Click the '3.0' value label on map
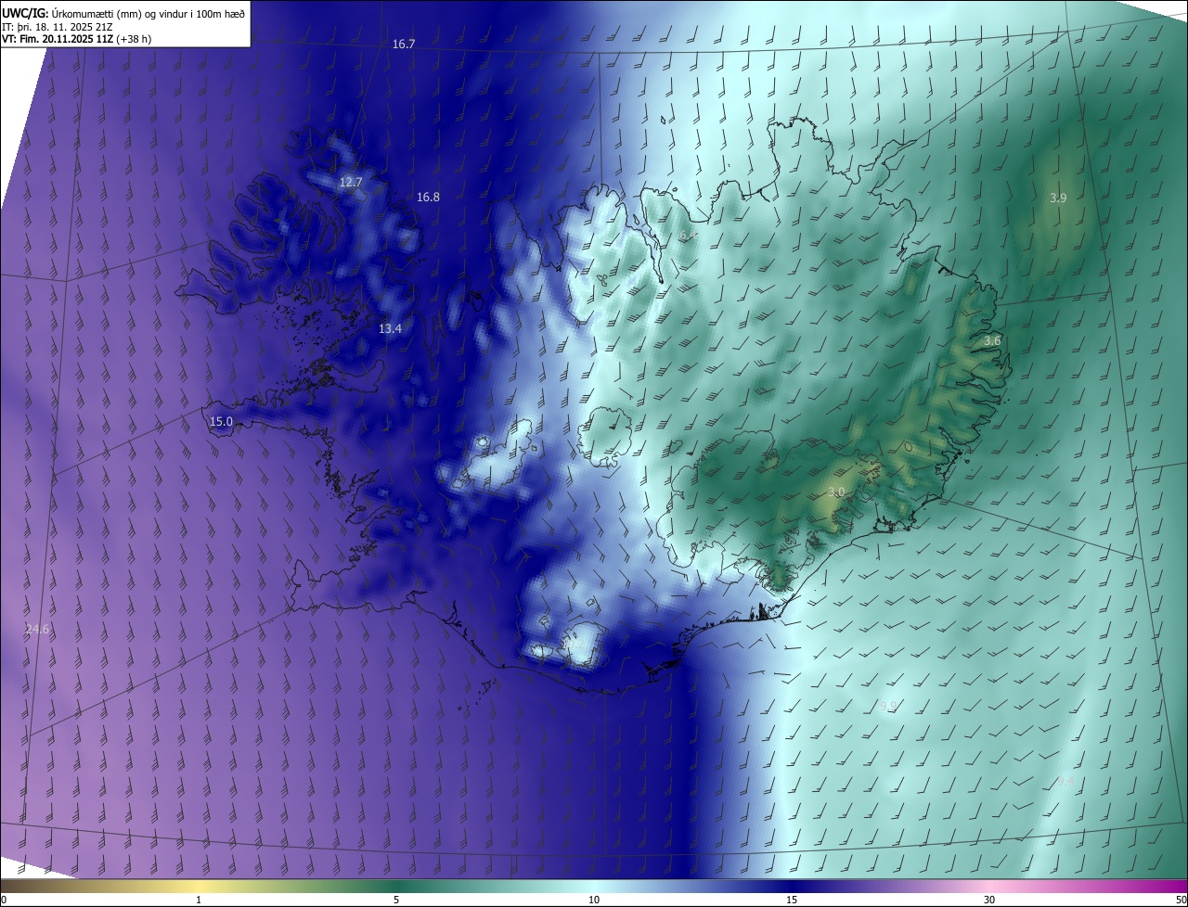The image size is (1188, 907). [x=836, y=492]
